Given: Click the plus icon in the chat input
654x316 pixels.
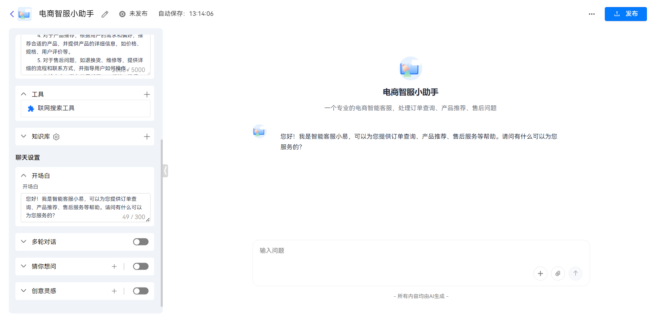Looking at the screenshot, I should pyautogui.click(x=540, y=273).
